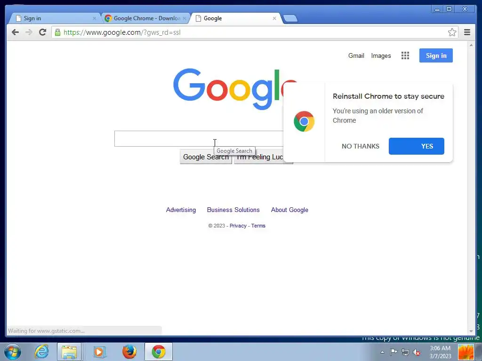Click the Chrome logo in reinstall popup
The height and width of the screenshot is (361, 482).
pyautogui.click(x=304, y=121)
